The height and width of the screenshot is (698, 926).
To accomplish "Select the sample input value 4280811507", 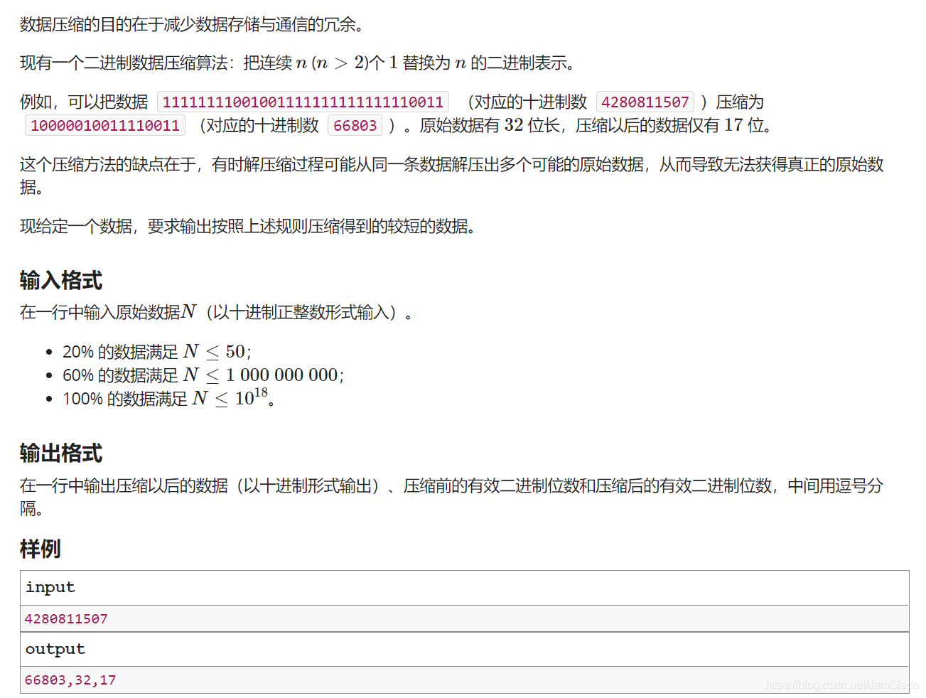I will coord(67,618).
